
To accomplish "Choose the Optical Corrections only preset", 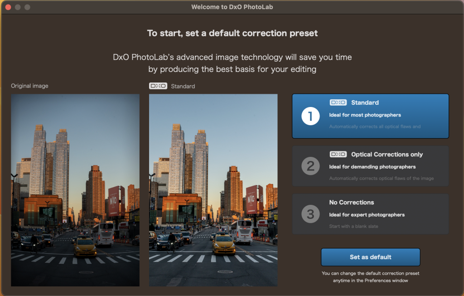I will click(x=371, y=166).
